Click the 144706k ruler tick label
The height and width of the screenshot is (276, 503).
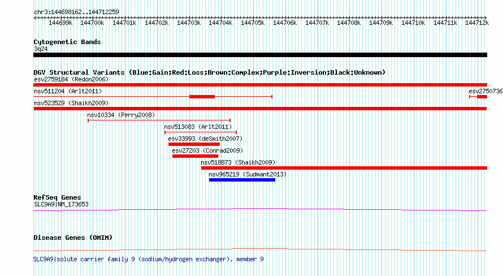point(285,23)
